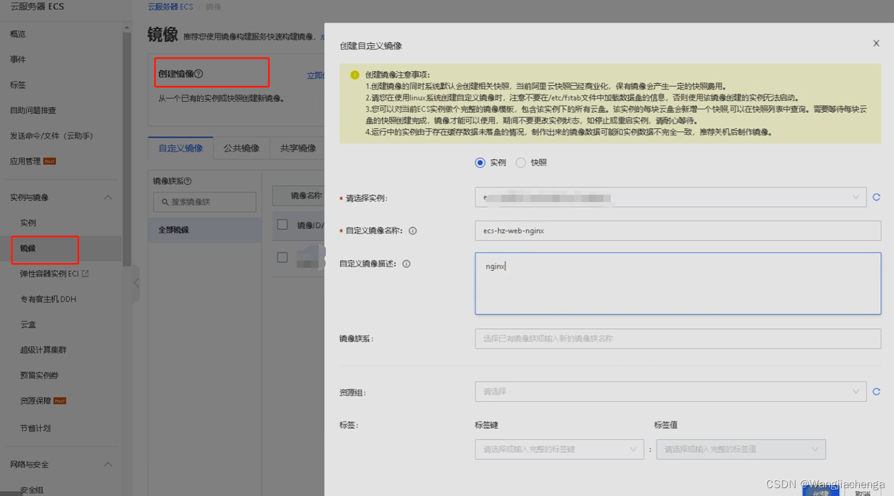
Task: Collapse the 实例与镜像 sidebar section
Action: [108, 197]
